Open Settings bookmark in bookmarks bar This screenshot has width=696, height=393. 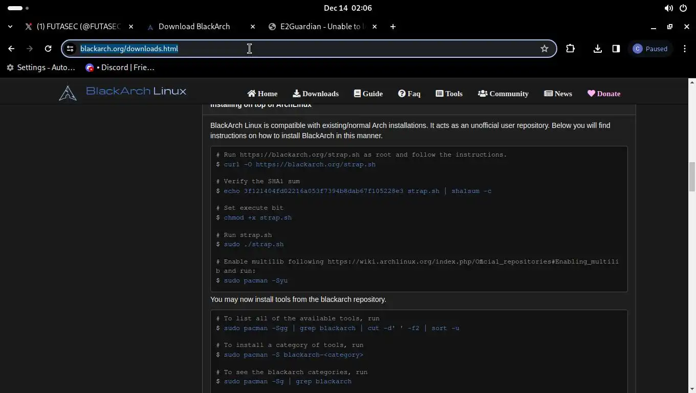point(41,68)
